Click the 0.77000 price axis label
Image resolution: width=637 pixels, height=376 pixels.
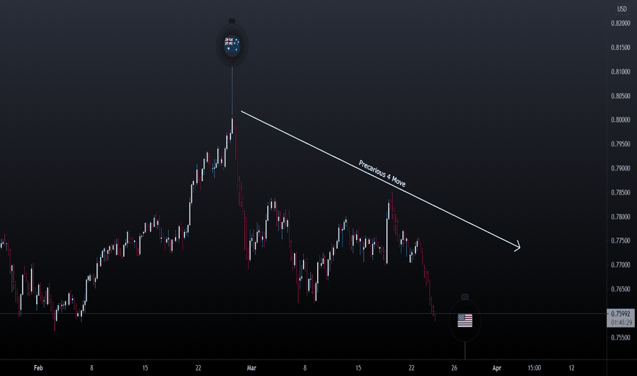[621, 265]
